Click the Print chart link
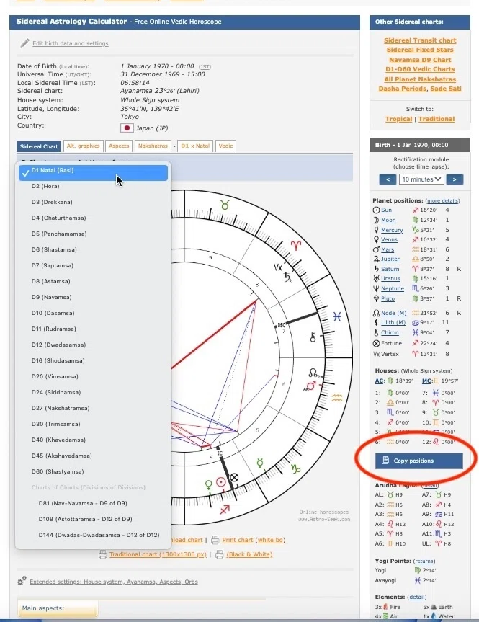This screenshot has height=622, width=479. coord(237,540)
